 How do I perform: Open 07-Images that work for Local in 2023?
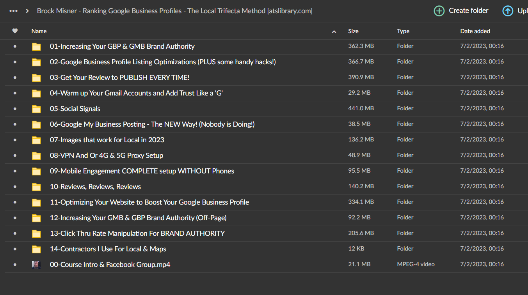pyautogui.click(x=107, y=140)
